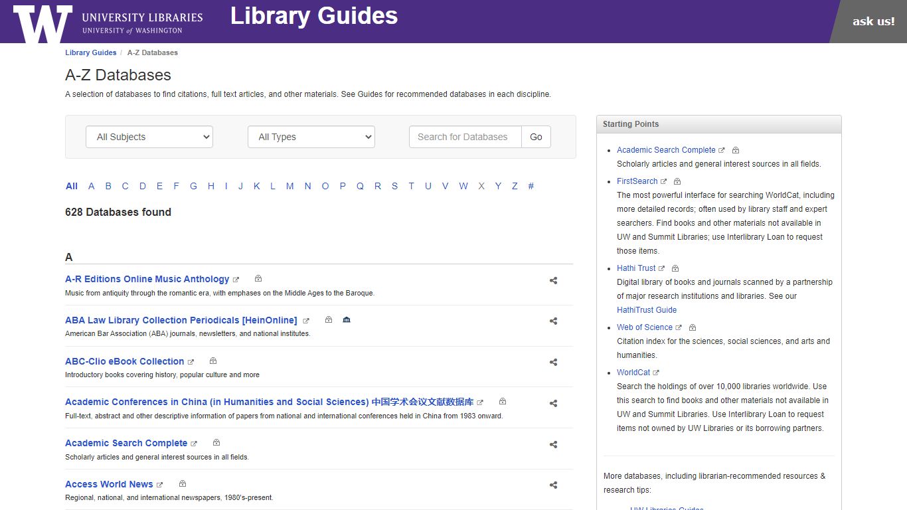
Task: Filter databases by letter C
Action: tap(125, 186)
